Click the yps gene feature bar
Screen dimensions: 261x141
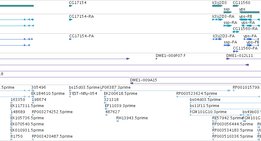click(249, 12)
